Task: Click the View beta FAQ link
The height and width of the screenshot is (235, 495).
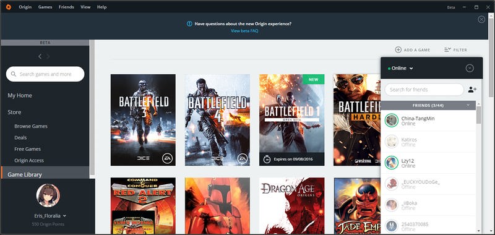Action: 244,30
